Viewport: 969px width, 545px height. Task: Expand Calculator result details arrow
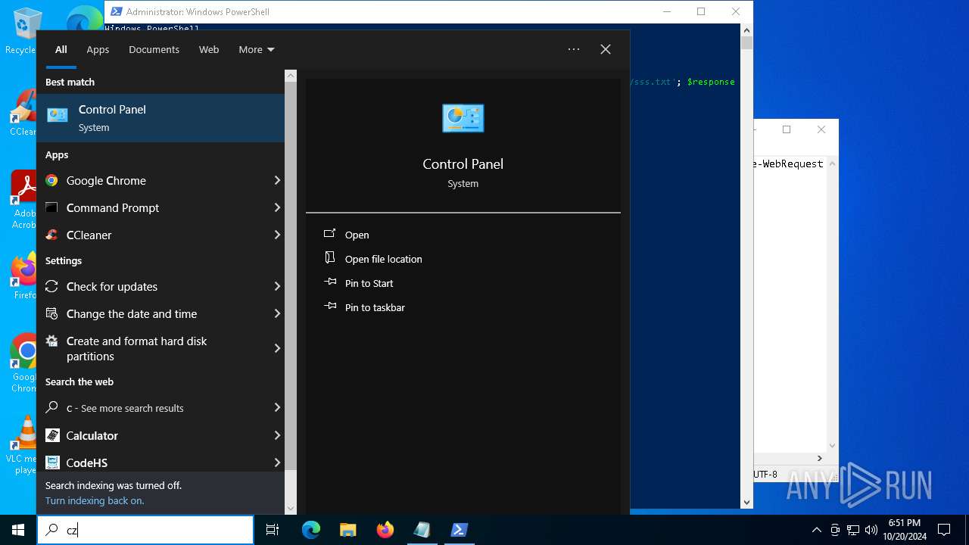pos(277,435)
